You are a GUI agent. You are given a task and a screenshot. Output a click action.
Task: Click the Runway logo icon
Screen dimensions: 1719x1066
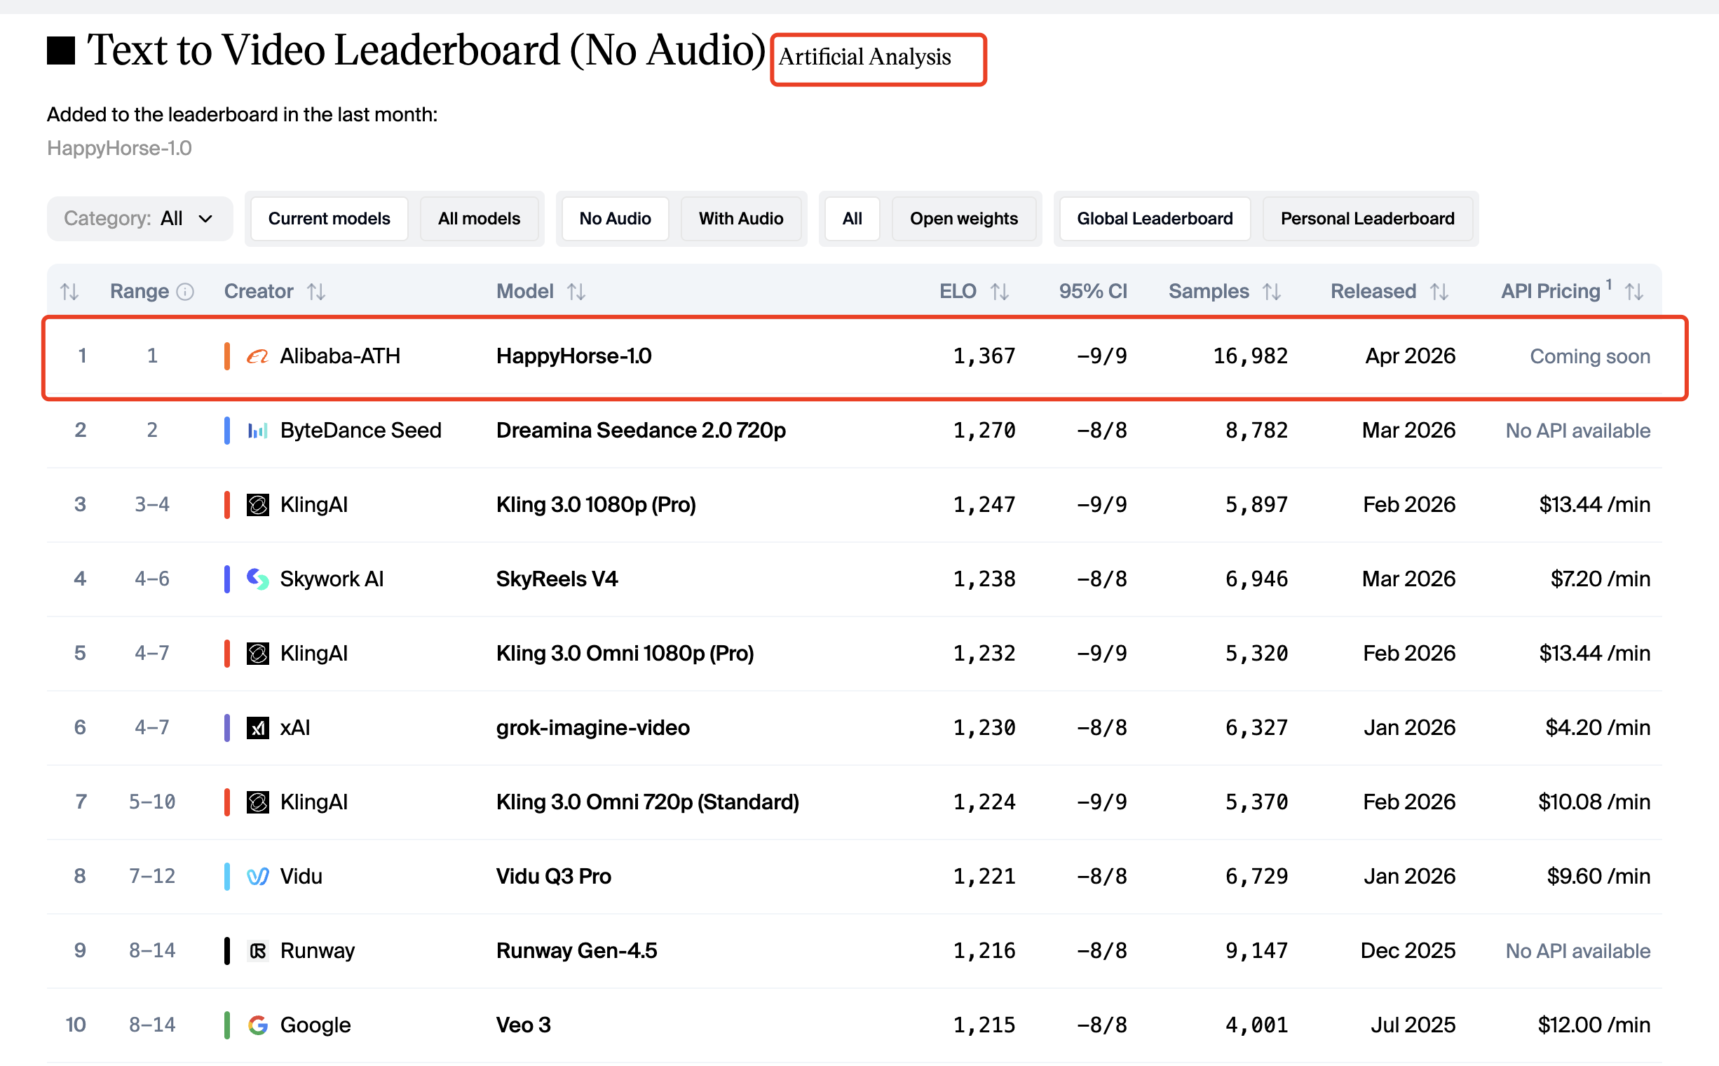coord(257,951)
